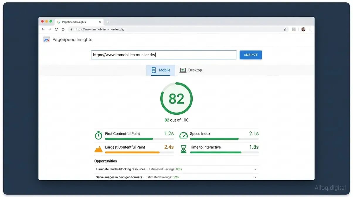The image size is (353, 197).
Task: Click the "First Contentful Paint" label
Action: pos(123,134)
